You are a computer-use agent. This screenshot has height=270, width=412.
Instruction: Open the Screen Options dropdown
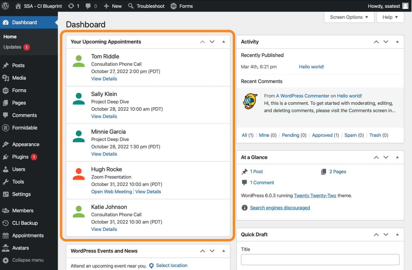pyautogui.click(x=349, y=17)
